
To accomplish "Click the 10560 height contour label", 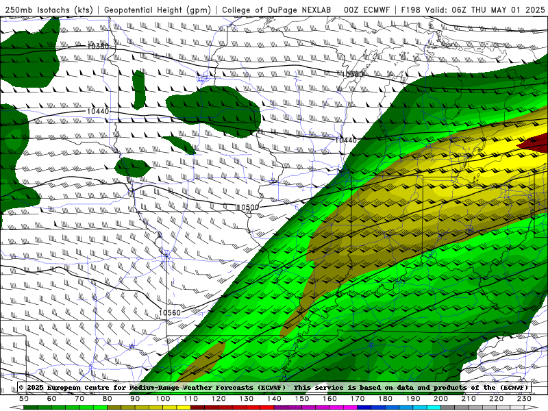I will pyautogui.click(x=170, y=313).
